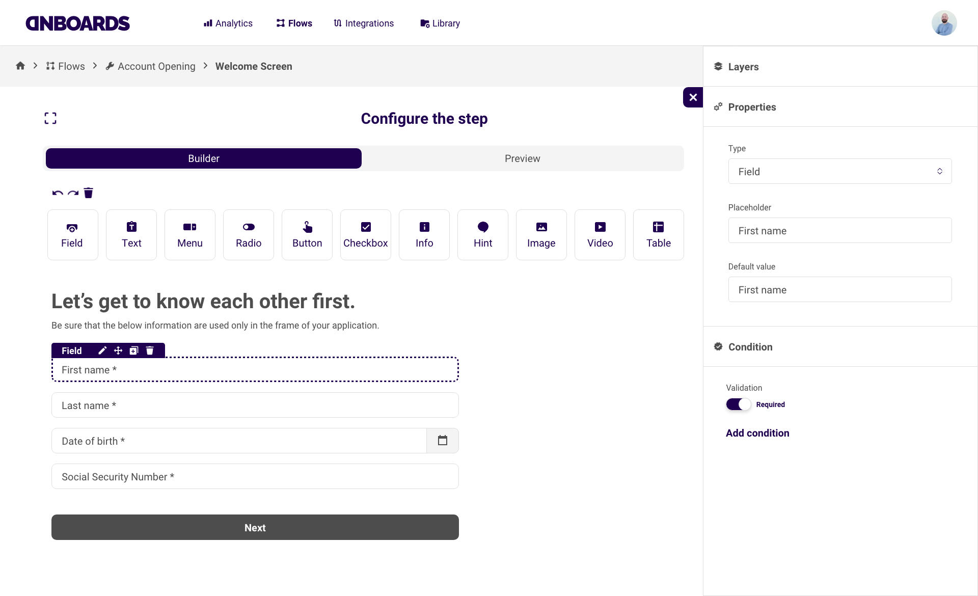Click the pencil icon on Field toolbar
The width and height of the screenshot is (978, 596).
click(x=102, y=350)
